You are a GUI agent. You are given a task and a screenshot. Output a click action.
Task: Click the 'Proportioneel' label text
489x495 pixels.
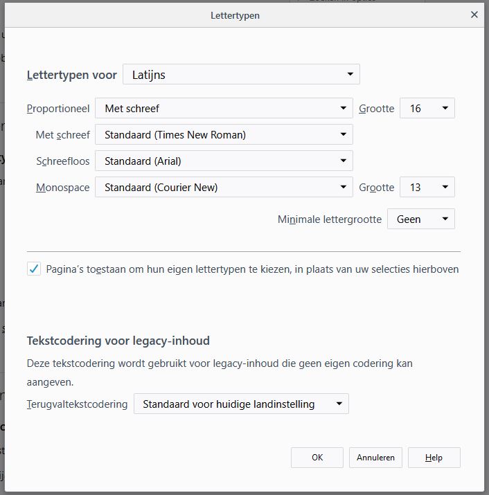click(58, 109)
